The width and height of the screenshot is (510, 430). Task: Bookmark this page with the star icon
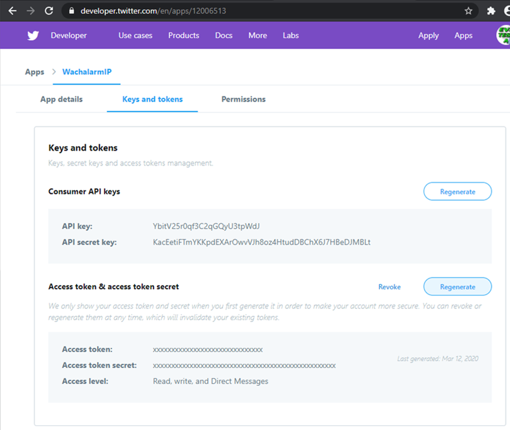pos(468,11)
